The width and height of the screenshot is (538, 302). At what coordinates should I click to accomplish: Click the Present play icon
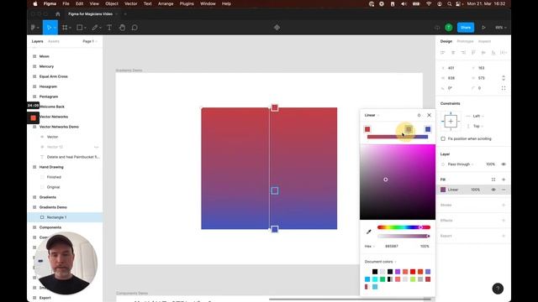pos(483,28)
